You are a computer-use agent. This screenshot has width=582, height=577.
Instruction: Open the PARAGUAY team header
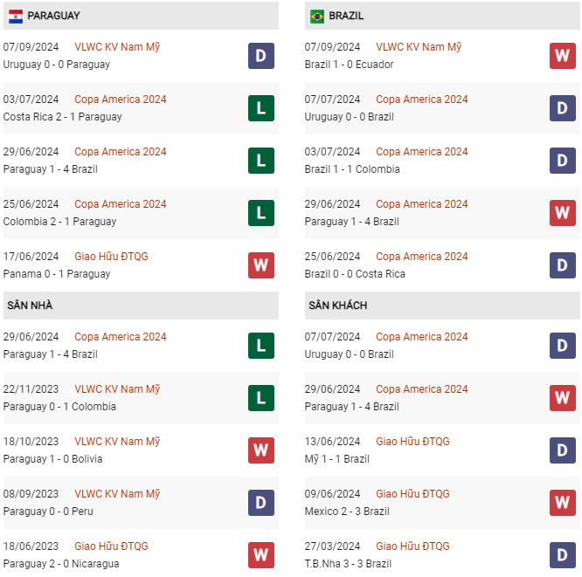click(x=53, y=16)
